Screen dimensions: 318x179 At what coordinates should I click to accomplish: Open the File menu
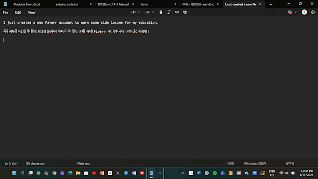coord(6,13)
